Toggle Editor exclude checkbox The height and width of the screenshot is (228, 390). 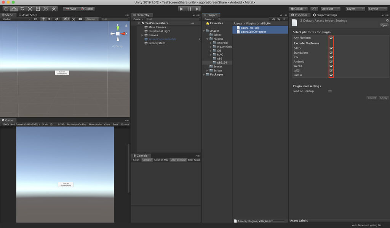click(331, 48)
